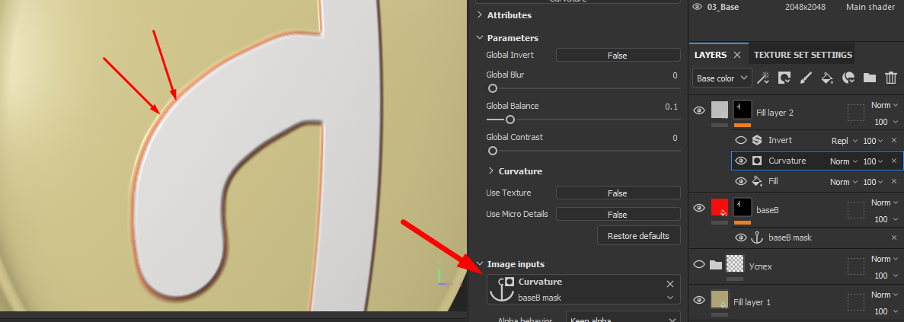This screenshot has width=904, height=322.
Task: Hide the baseB layer
Action: click(x=699, y=208)
